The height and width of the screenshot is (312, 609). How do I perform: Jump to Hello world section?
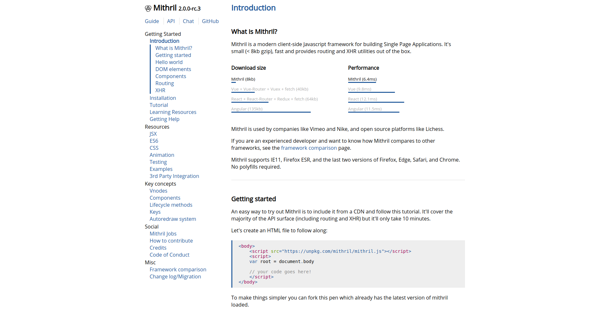[169, 62]
